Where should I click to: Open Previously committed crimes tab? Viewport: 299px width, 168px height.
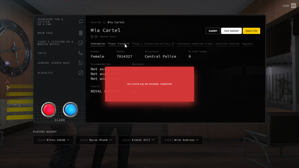195,44
